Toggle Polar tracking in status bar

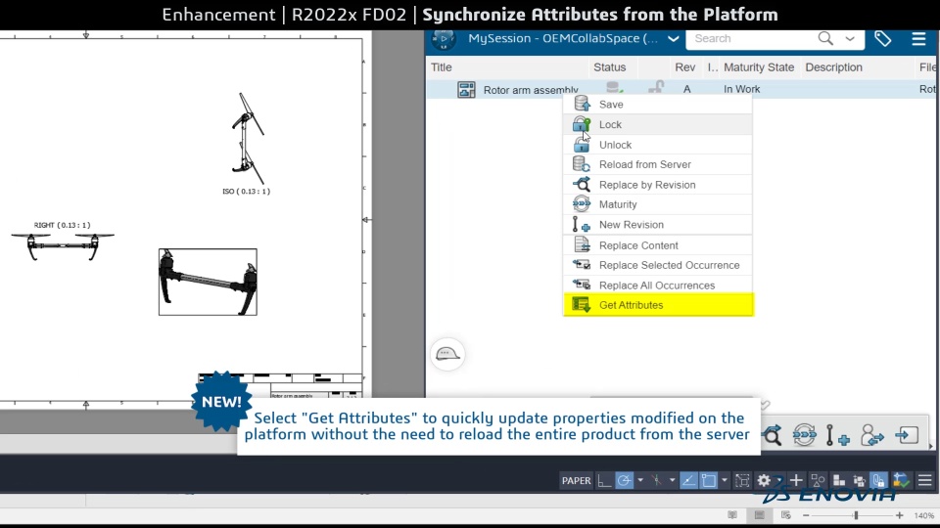point(624,481)
